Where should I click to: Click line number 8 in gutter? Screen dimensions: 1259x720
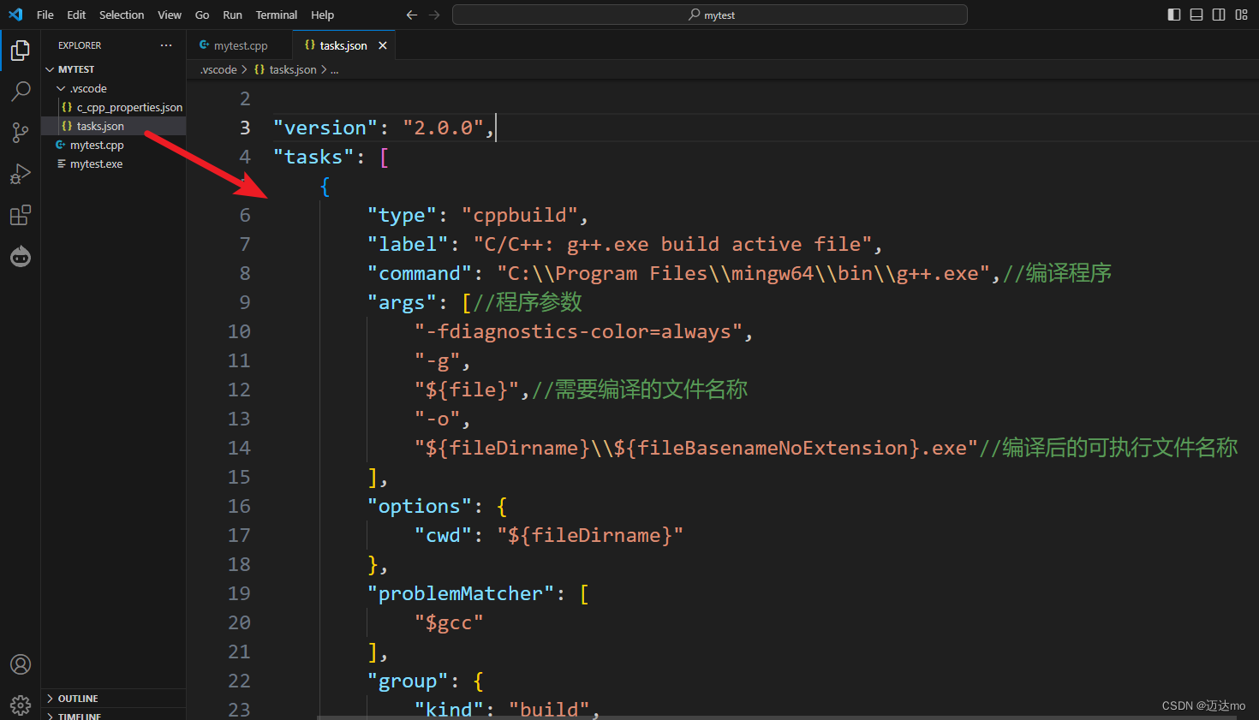click(245, 273)
